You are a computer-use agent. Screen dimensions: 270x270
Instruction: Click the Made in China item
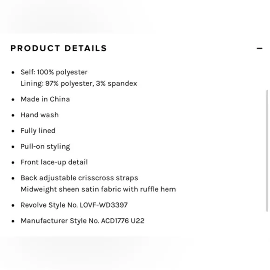[45, 99]
